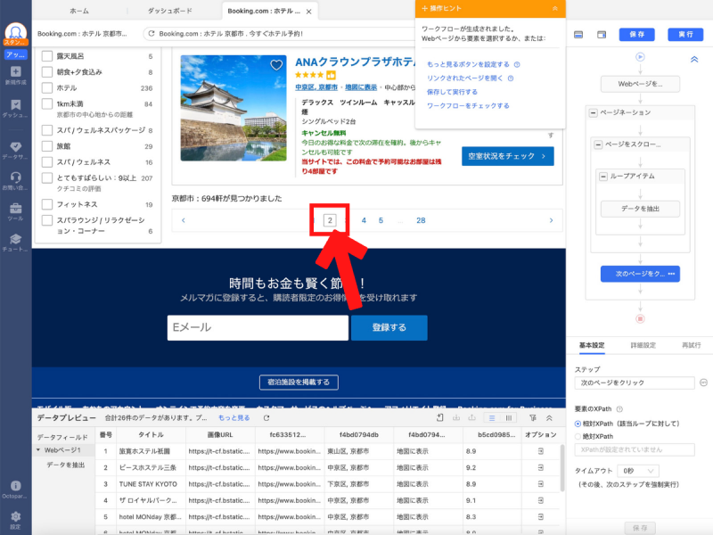Collapse the 操作ヒント tips panel
This screenshot has height=535, width=713.
[x=554, y=8]
